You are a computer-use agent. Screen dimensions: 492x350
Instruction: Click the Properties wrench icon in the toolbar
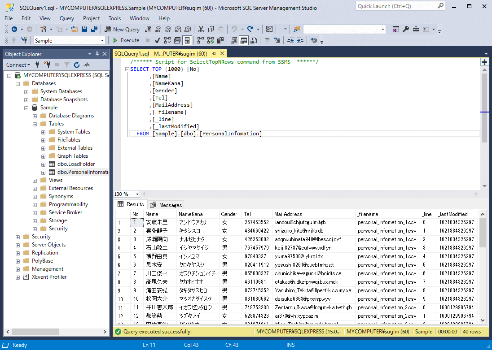pyautogui.click(x=406, y=29)
